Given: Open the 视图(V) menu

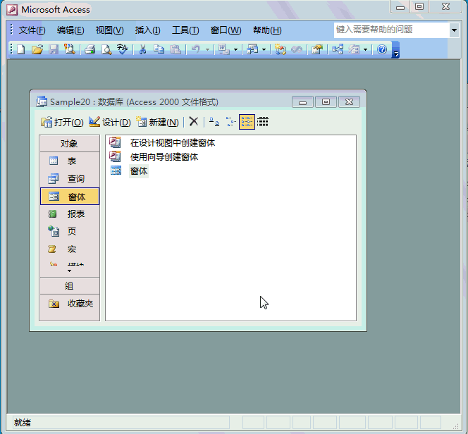Looking at the screenshot, I should [x=109, y=30].
